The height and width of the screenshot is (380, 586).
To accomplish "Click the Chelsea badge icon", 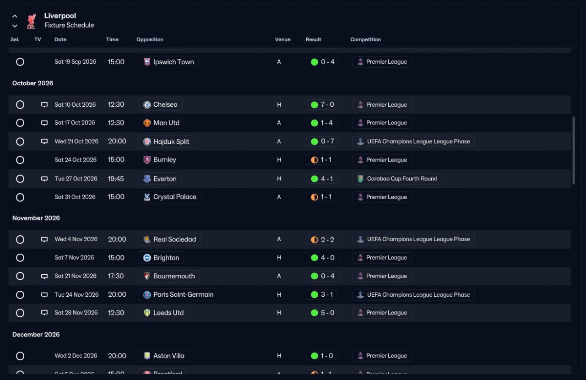I will [x=147, y=105].
